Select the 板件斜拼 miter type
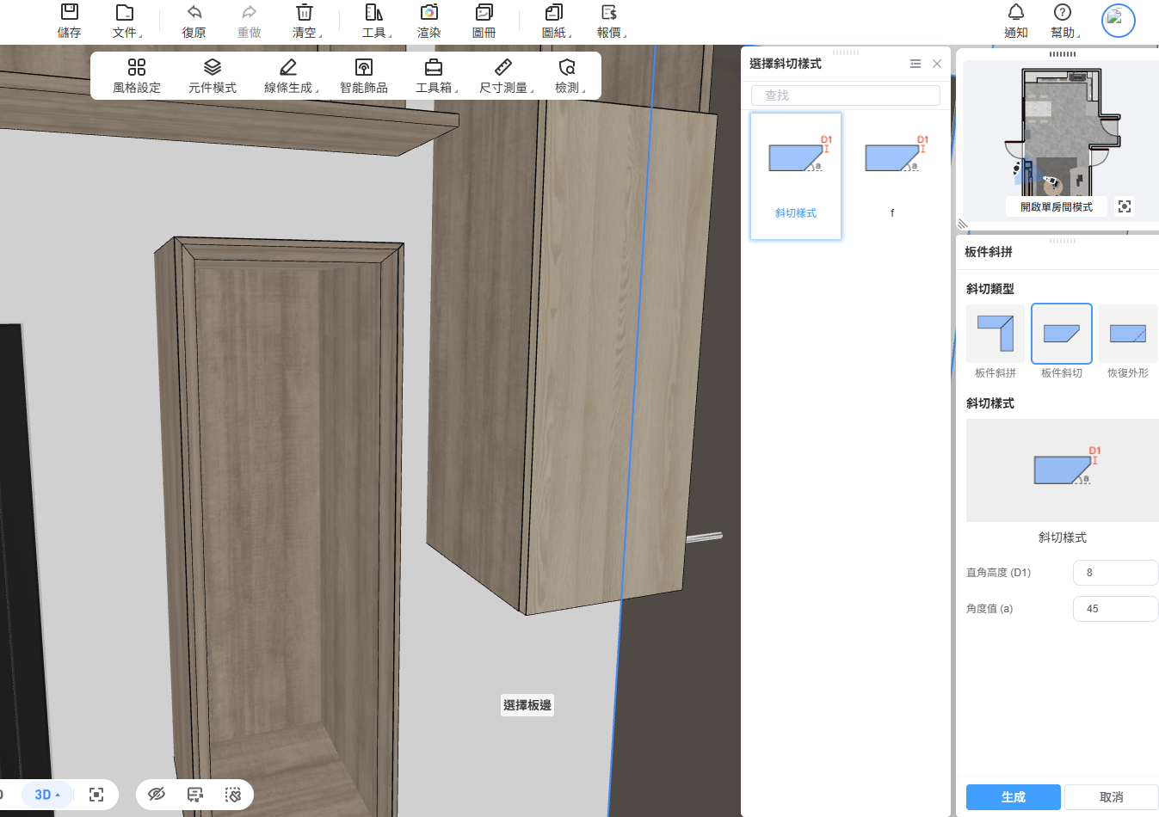The image size is (1159, 817). (x=996, y=335)
